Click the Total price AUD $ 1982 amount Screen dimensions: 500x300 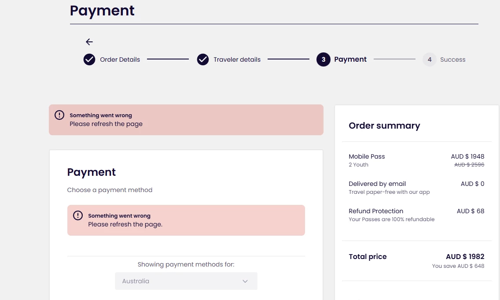[465, 256]
